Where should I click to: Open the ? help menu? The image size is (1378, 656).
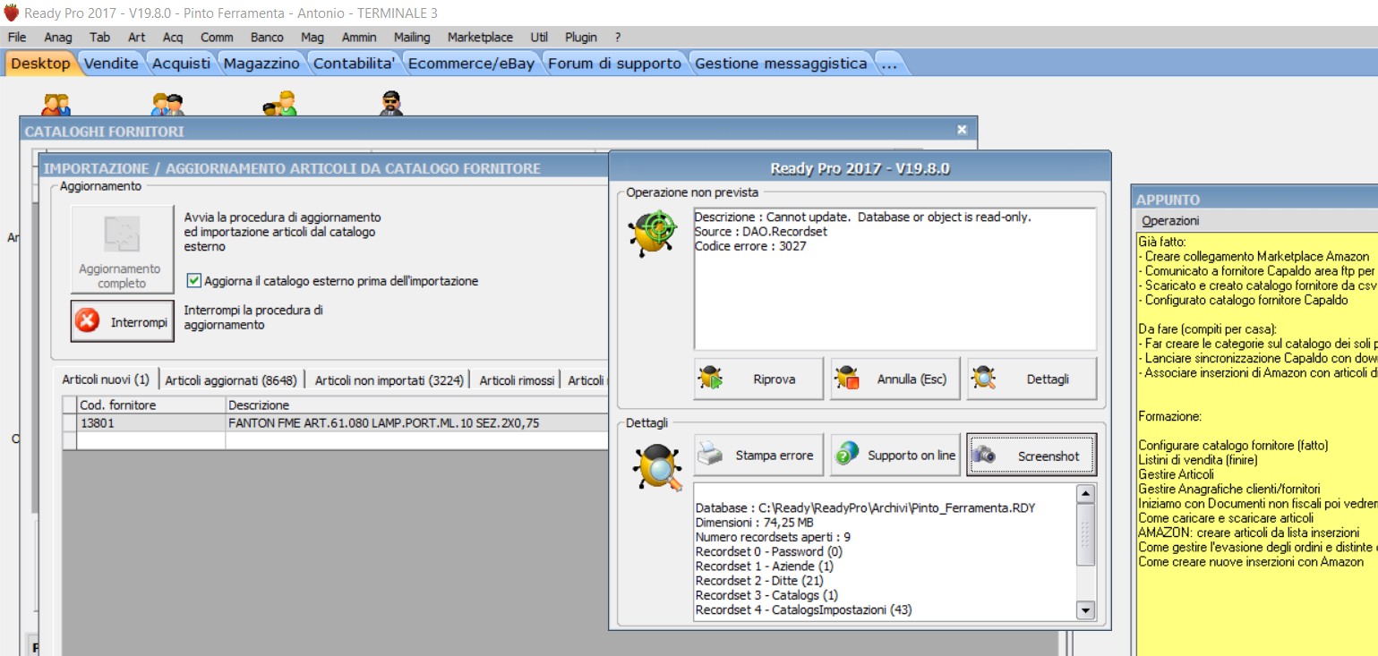pos(618,37)
